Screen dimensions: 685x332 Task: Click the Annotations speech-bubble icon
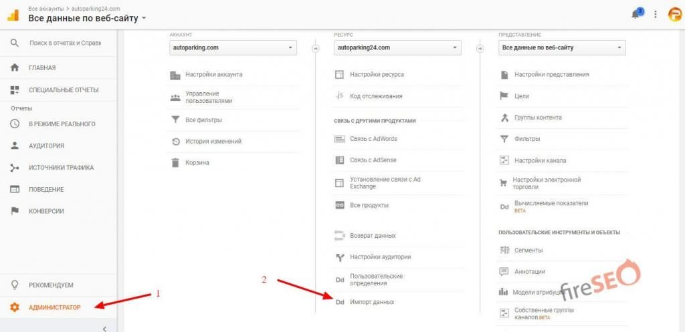pos(504,271)
